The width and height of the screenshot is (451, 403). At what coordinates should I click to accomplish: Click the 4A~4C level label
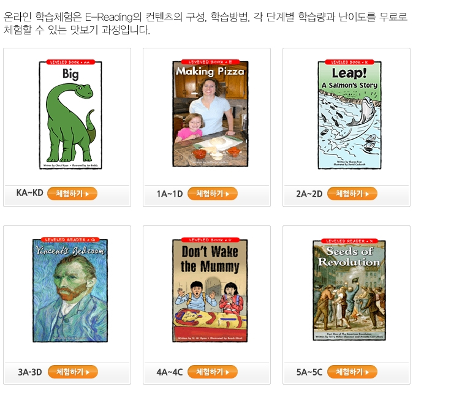pyautogui.click(x=170, y=372)
